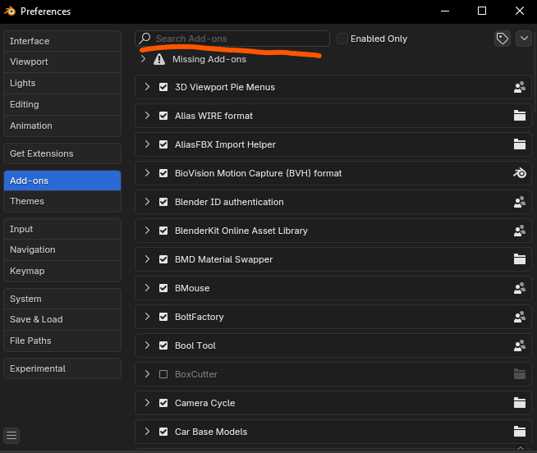Click the Blender logo icon on the BioVision Motion Capture row
537x453 pixels.
(520, 173)
